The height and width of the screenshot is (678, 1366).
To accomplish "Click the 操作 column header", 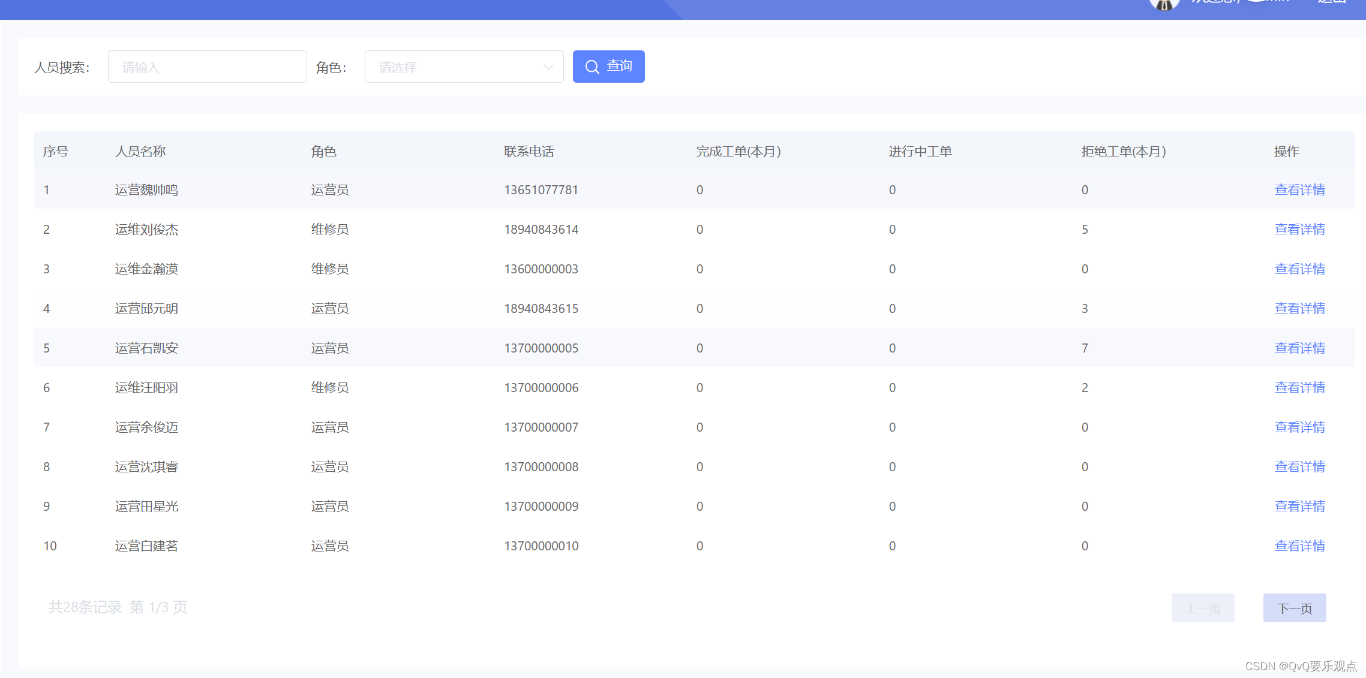I will (1287, 152).
